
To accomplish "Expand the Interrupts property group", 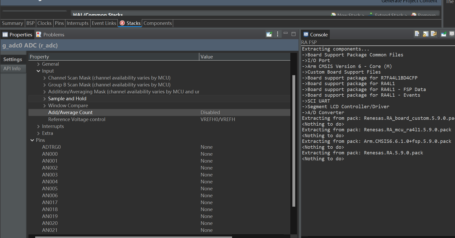I will [38, 126].
